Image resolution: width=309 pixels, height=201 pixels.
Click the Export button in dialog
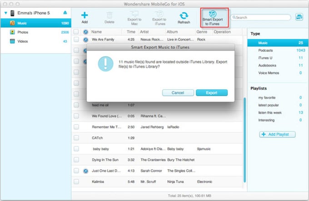pyautogui.click(x=212, y=93)
